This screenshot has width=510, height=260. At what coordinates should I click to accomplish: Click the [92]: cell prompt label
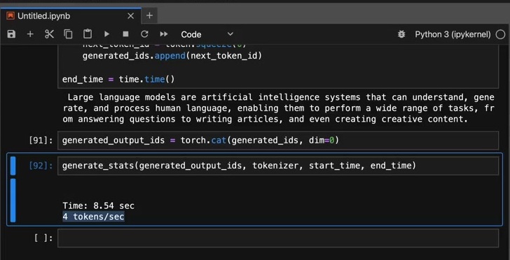(x=41, y=166)
